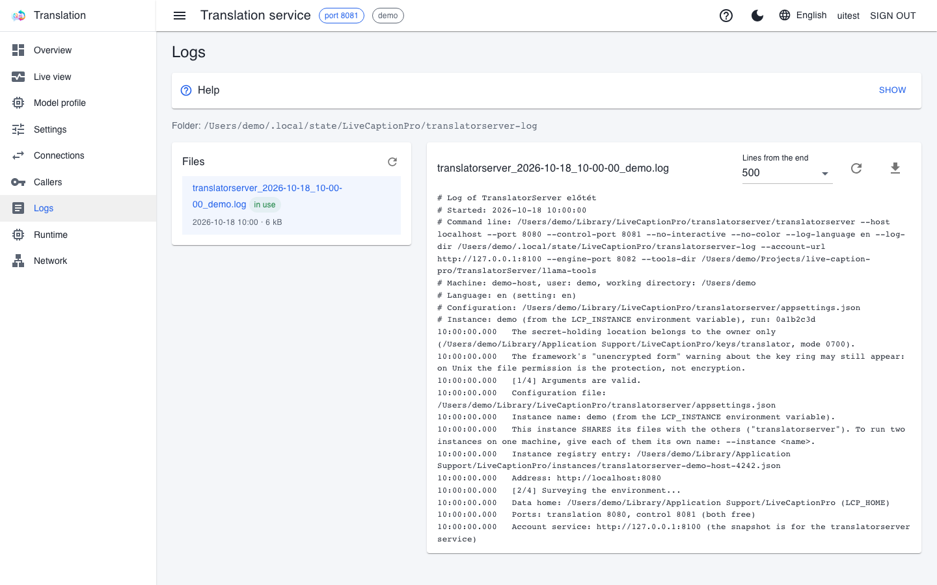Click the 'in use' status badge
This screenshot has width=937, height=585.
tap(265, 205)
